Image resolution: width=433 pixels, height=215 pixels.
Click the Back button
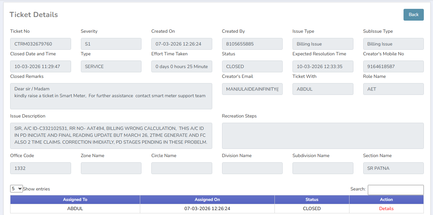click(413, 15)
